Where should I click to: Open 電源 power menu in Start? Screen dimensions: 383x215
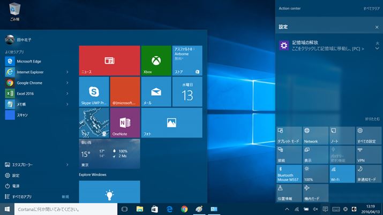point(16,186)
